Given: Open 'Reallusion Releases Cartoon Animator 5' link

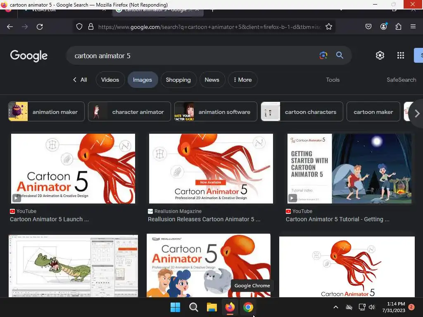Looking at the screenshot, I should click(x=204, y=219).
